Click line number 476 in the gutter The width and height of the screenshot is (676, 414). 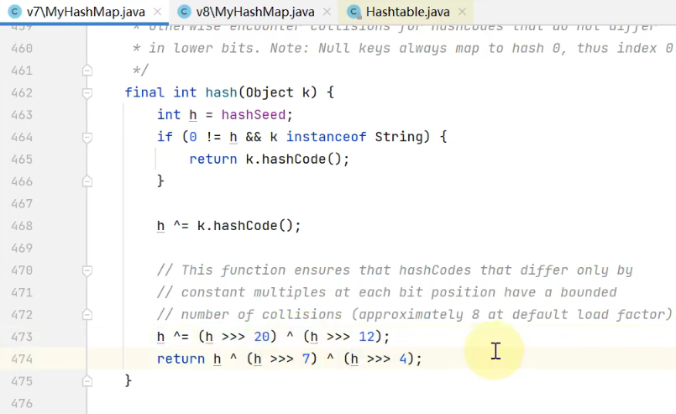point(22,403)
